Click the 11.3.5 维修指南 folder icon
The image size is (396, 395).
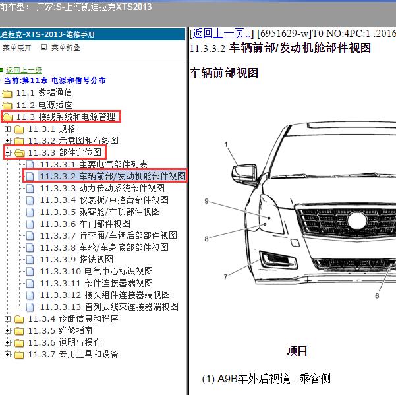(x=19, y=331)
